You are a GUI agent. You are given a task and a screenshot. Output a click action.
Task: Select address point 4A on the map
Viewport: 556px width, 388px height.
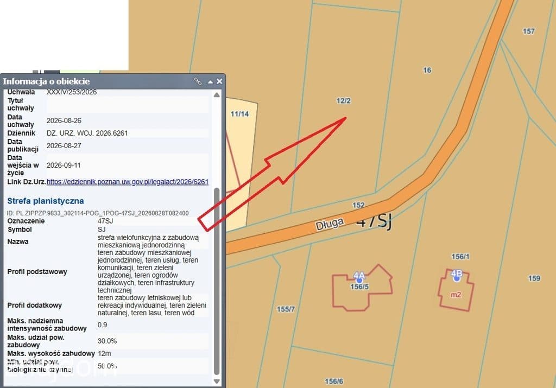pos(359,279)
